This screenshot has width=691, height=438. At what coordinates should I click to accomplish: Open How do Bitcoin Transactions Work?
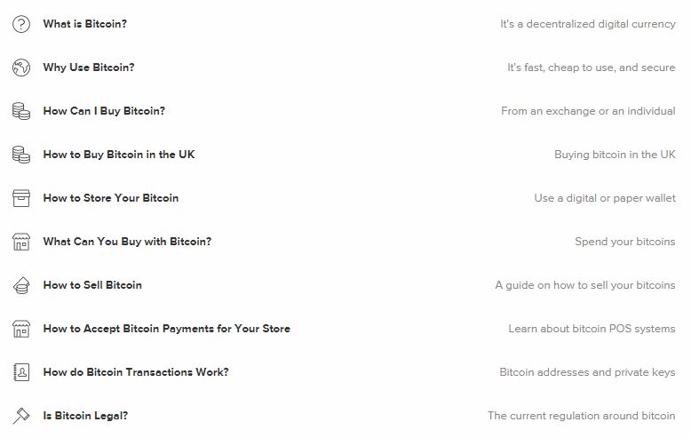[x=136, y=372]
